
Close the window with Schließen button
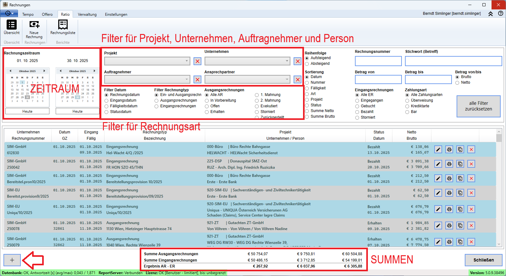point(483,260)
